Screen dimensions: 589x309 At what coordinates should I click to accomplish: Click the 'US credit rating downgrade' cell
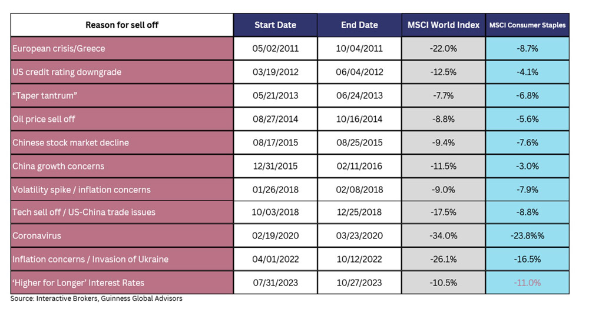(122, 72)
